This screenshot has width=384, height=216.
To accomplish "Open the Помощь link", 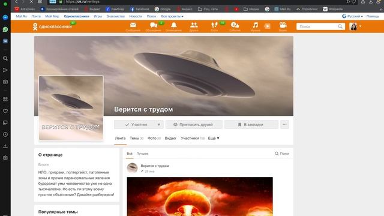I will coord(373,16).
